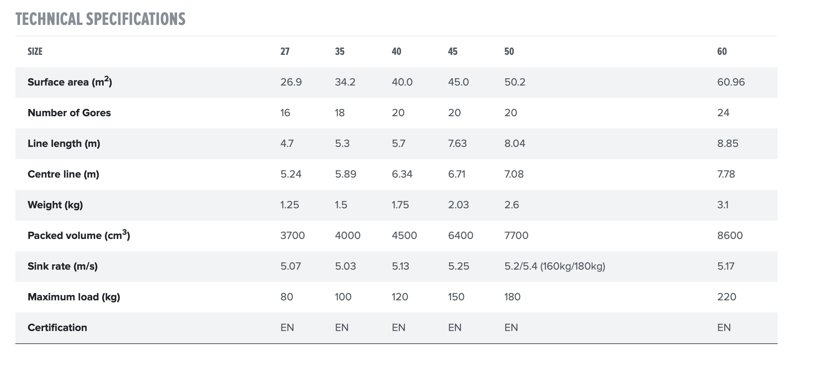Screen dimensions: 826x392
Task: Click the Certification row label
Action: point(57,328)
